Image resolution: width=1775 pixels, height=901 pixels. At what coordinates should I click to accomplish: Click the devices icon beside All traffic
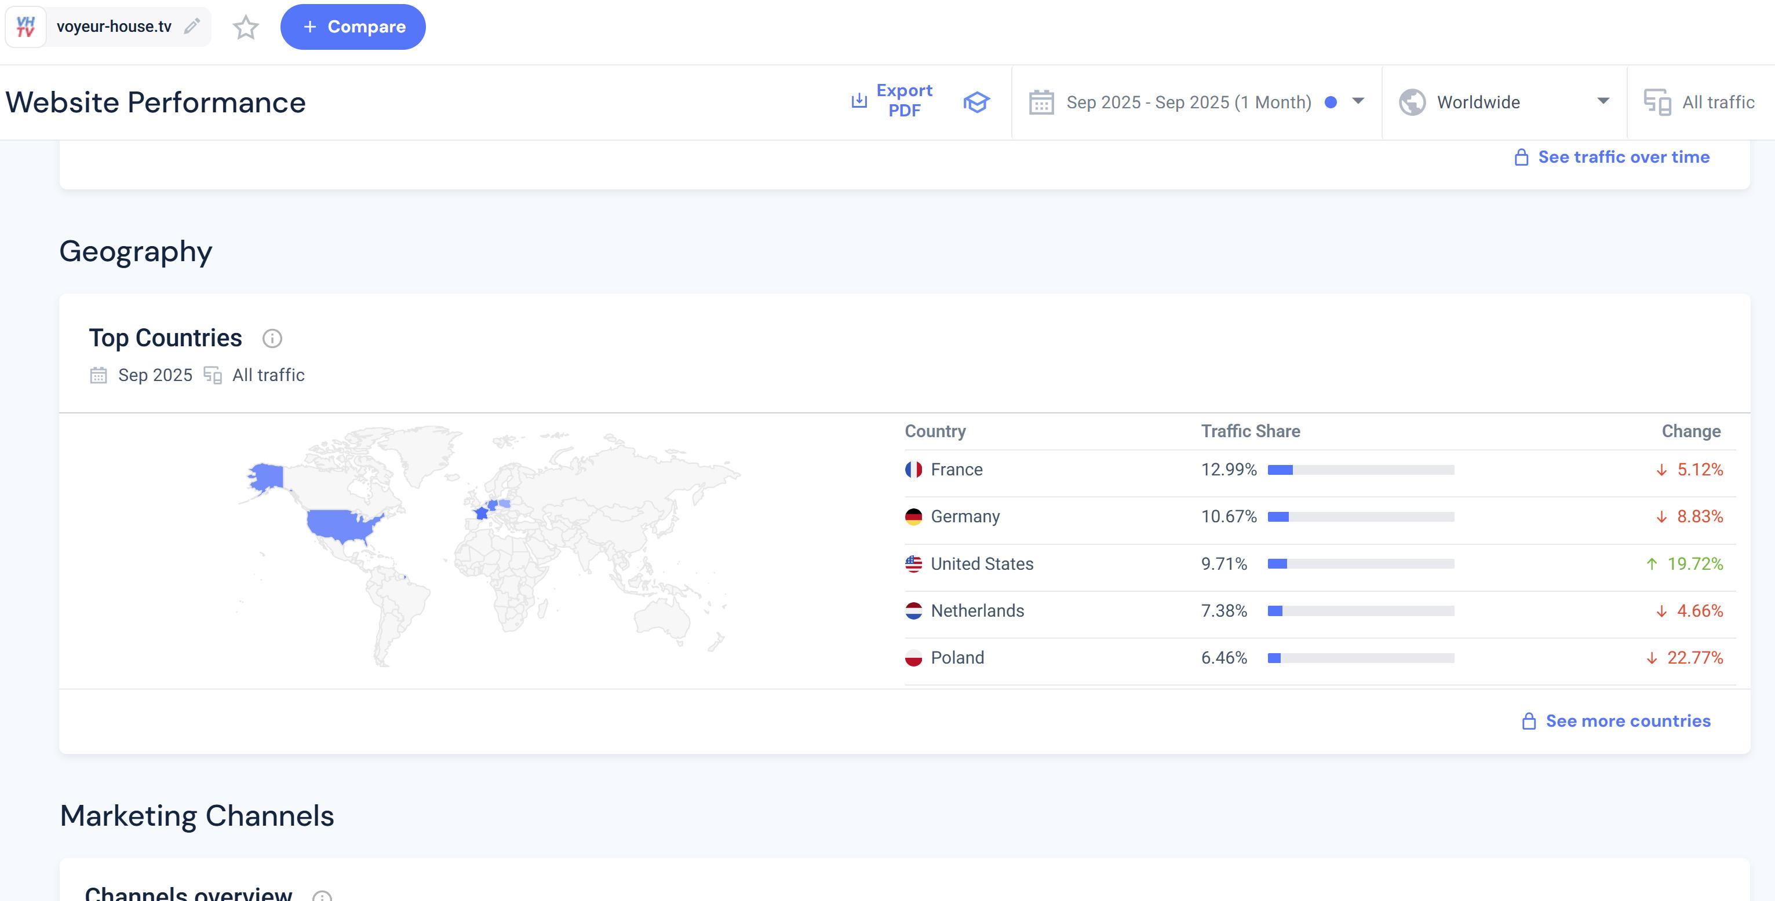tap(1657, 102)
